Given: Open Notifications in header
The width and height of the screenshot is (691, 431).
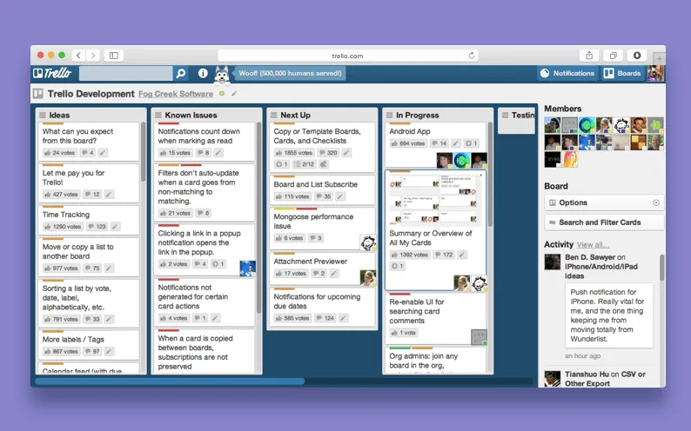Looking at the screenshot, I should [567, 73].
